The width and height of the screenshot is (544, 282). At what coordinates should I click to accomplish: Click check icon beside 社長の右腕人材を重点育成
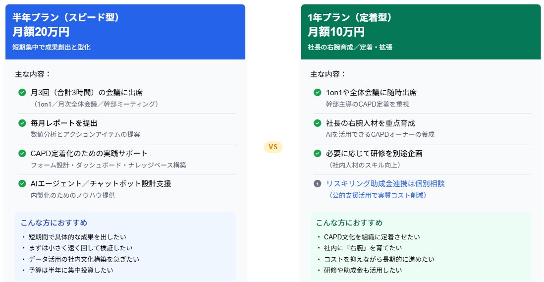[x=317, y=123]
